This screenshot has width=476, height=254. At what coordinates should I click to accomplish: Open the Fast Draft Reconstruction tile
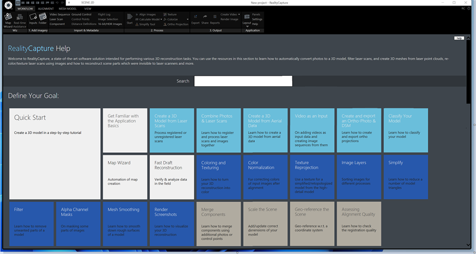(172, 177)
